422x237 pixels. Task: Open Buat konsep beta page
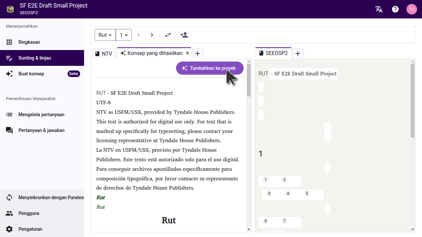click(x=31, y=74)
